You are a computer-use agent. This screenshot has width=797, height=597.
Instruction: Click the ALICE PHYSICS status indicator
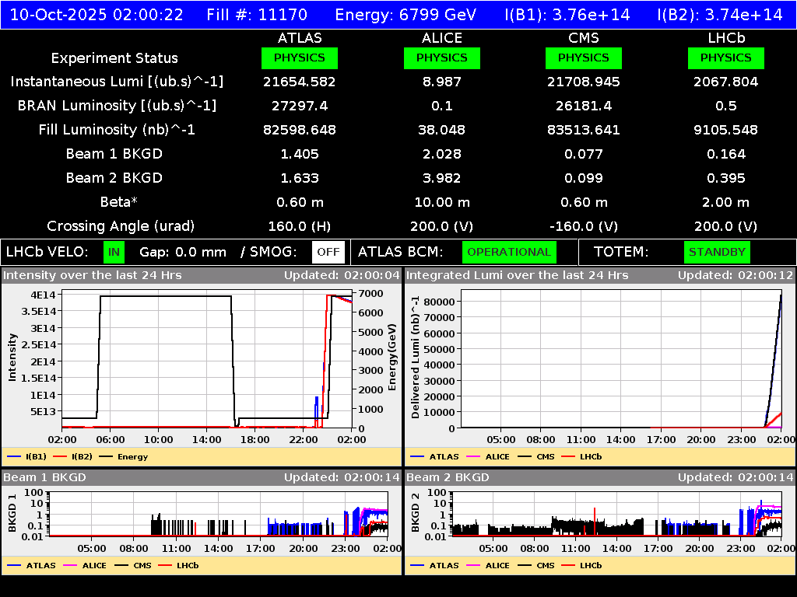[x=441, y=58]
